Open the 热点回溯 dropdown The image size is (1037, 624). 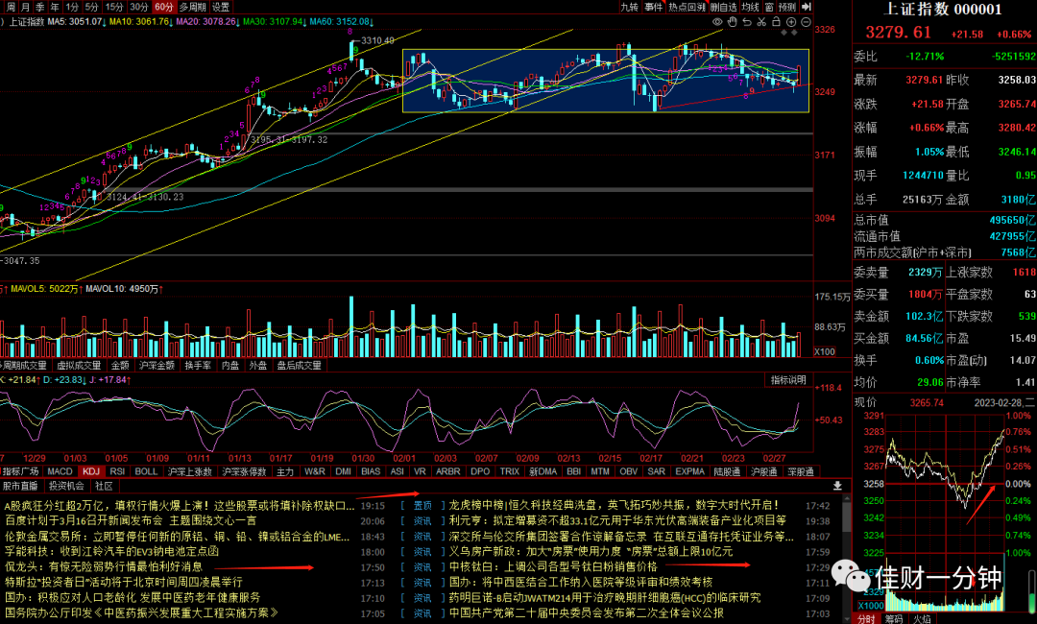coord(687,7)
